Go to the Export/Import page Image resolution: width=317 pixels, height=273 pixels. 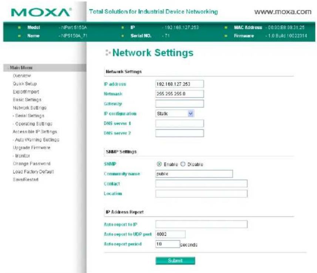coord(26,92)
